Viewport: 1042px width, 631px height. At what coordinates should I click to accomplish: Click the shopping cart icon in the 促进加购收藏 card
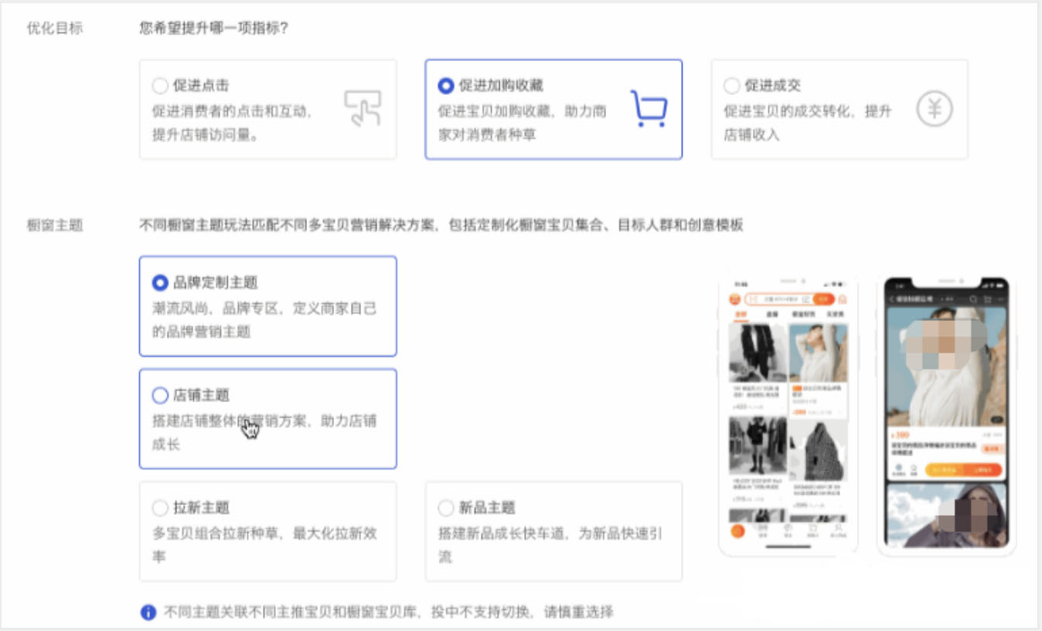649,108
